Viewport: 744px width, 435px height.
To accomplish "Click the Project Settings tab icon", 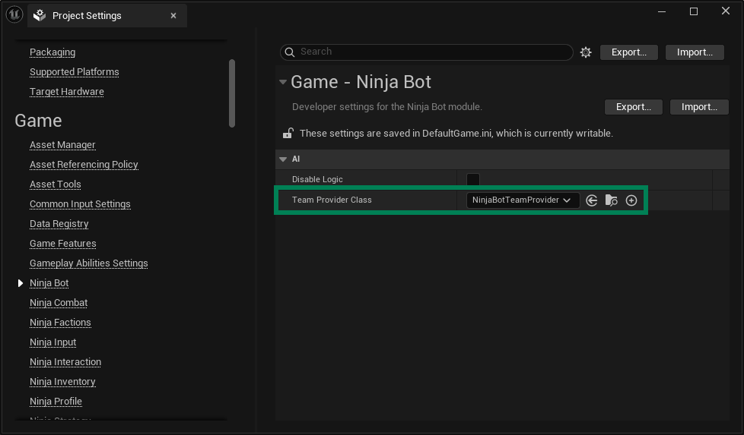I will pyautogui.click(x=40, y=16).
